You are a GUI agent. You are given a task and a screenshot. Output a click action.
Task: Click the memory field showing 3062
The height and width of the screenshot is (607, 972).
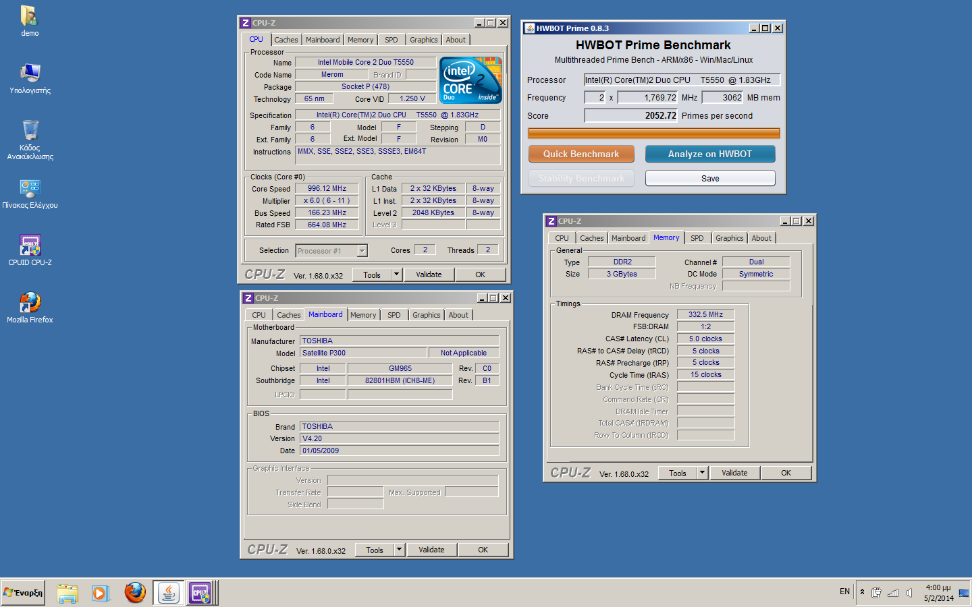point(723,97)
